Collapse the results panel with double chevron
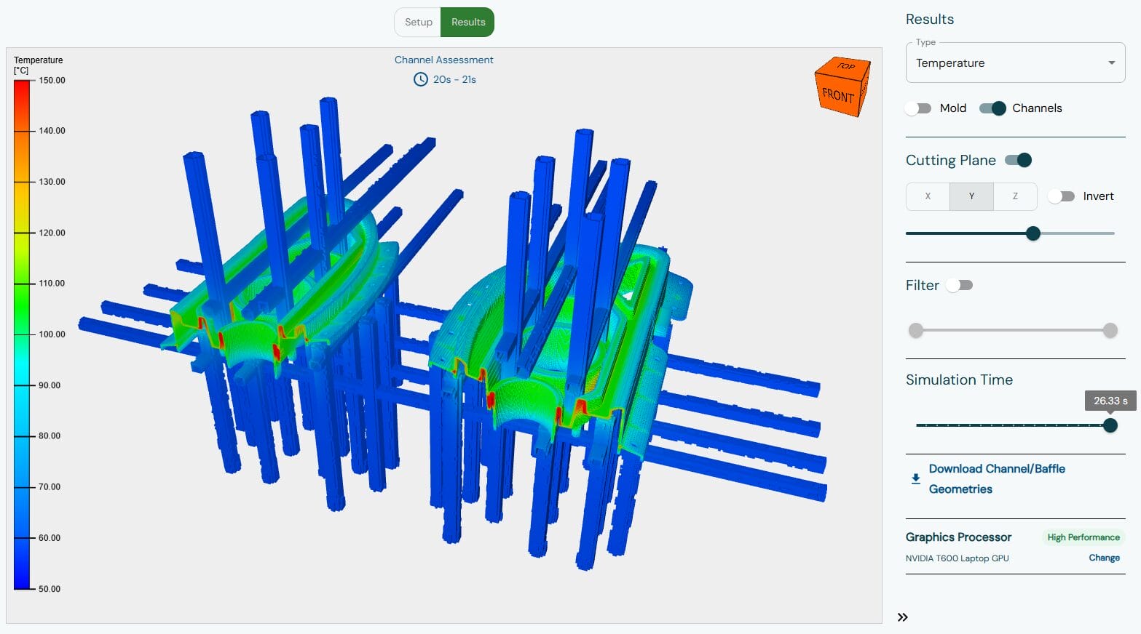The width and height of the screenshot is (1141, 634). click(902, 617)
